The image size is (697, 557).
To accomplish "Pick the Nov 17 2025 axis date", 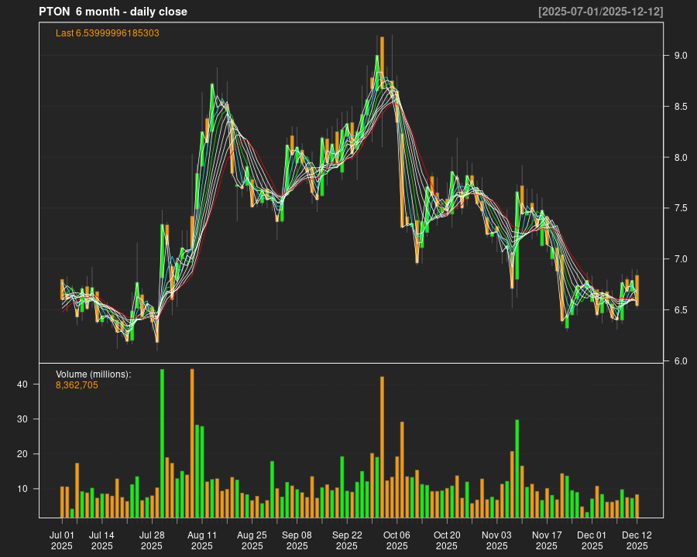I will (547, 540).
